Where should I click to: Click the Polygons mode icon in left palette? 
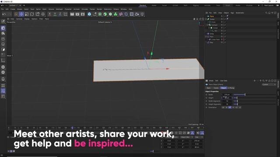[x=3, y=49]
